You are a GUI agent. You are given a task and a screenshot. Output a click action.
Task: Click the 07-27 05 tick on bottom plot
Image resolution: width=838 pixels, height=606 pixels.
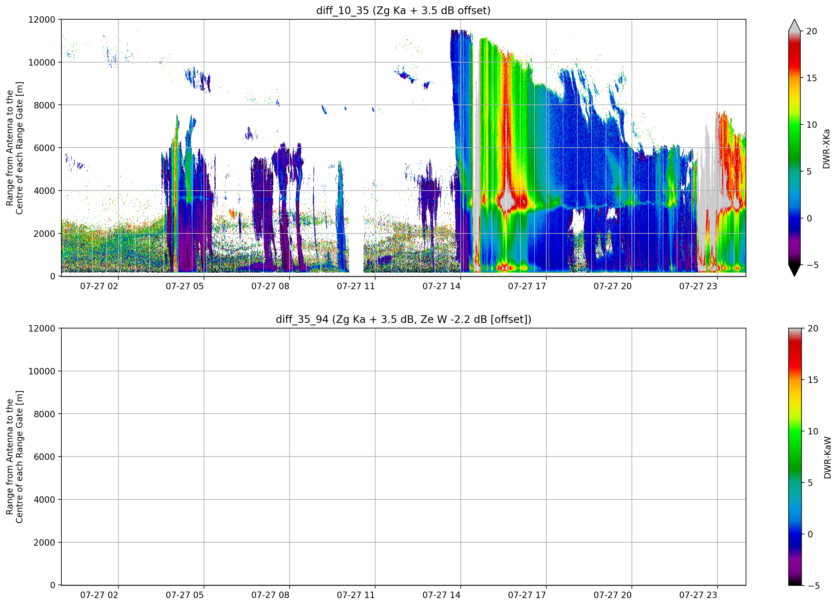184,595
